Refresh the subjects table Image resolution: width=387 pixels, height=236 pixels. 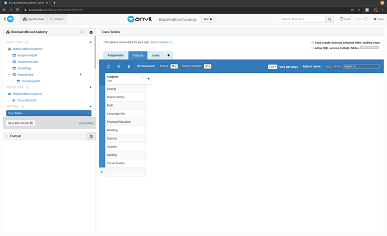(x=109, y=66)
